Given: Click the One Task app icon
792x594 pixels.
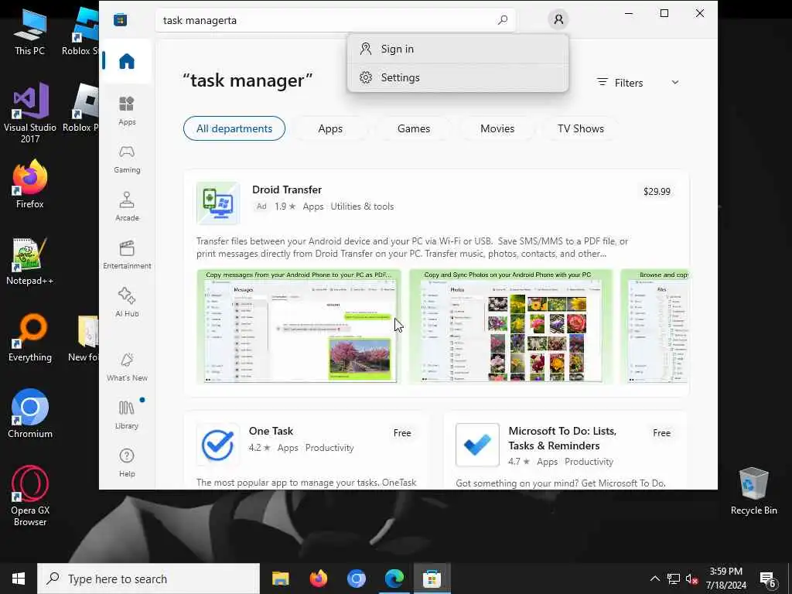Looking at the screenshot, I should (217, 445).
